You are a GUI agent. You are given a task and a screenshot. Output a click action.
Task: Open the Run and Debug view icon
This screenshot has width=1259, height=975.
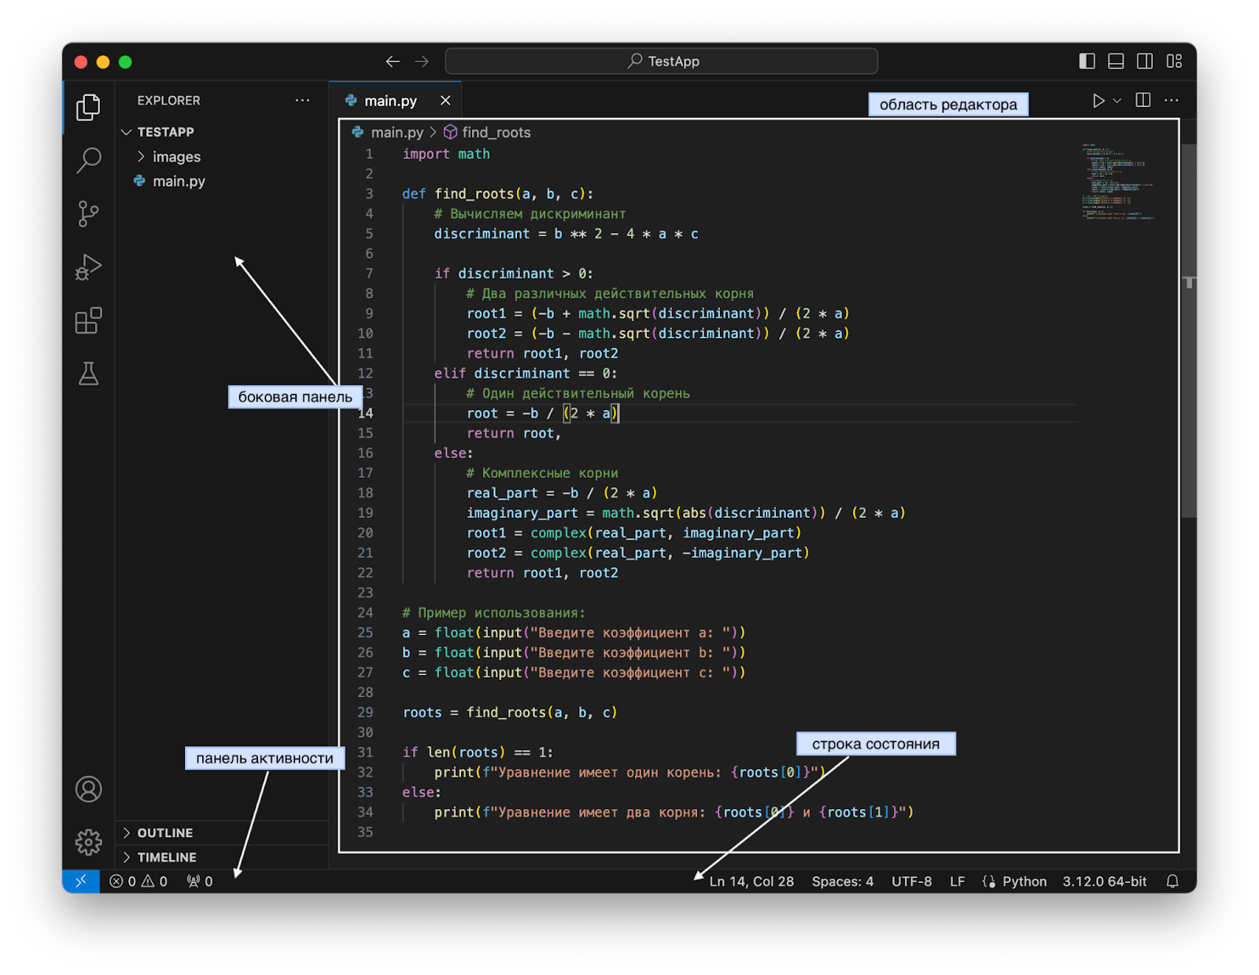point(88,267)
